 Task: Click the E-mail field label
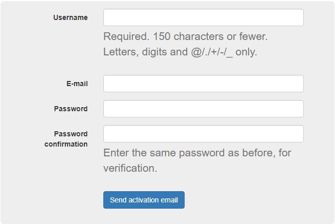click(77, 84)
